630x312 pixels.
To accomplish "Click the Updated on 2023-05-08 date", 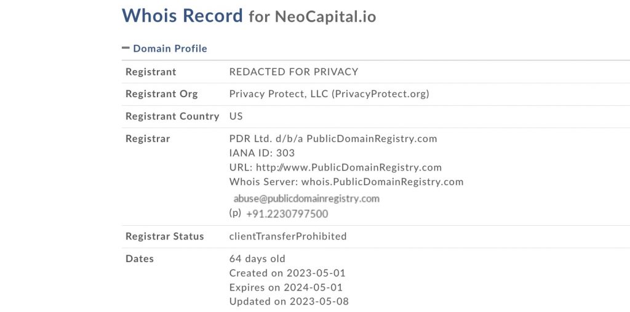I will [289, 302].
